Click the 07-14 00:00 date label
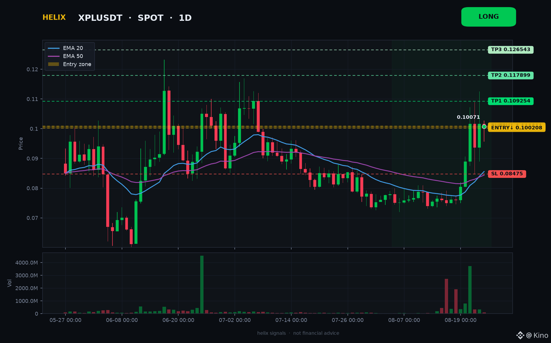The height and width of the screenshot is (343, 551). (x=291, y=320)
